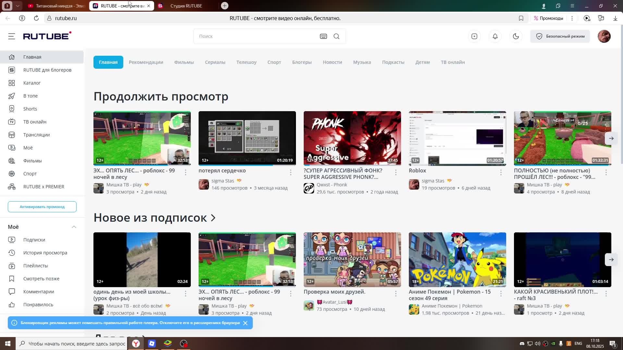
Task: Open the hamburger menu next to RUTUBE logo
Action: [12, 36]
